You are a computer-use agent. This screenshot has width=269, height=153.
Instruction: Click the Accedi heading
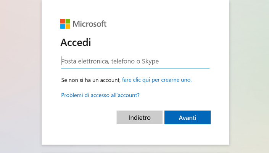coord(76,42)
